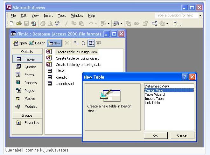
Task: Click the Groups header bar
Action: pos(27,115)
